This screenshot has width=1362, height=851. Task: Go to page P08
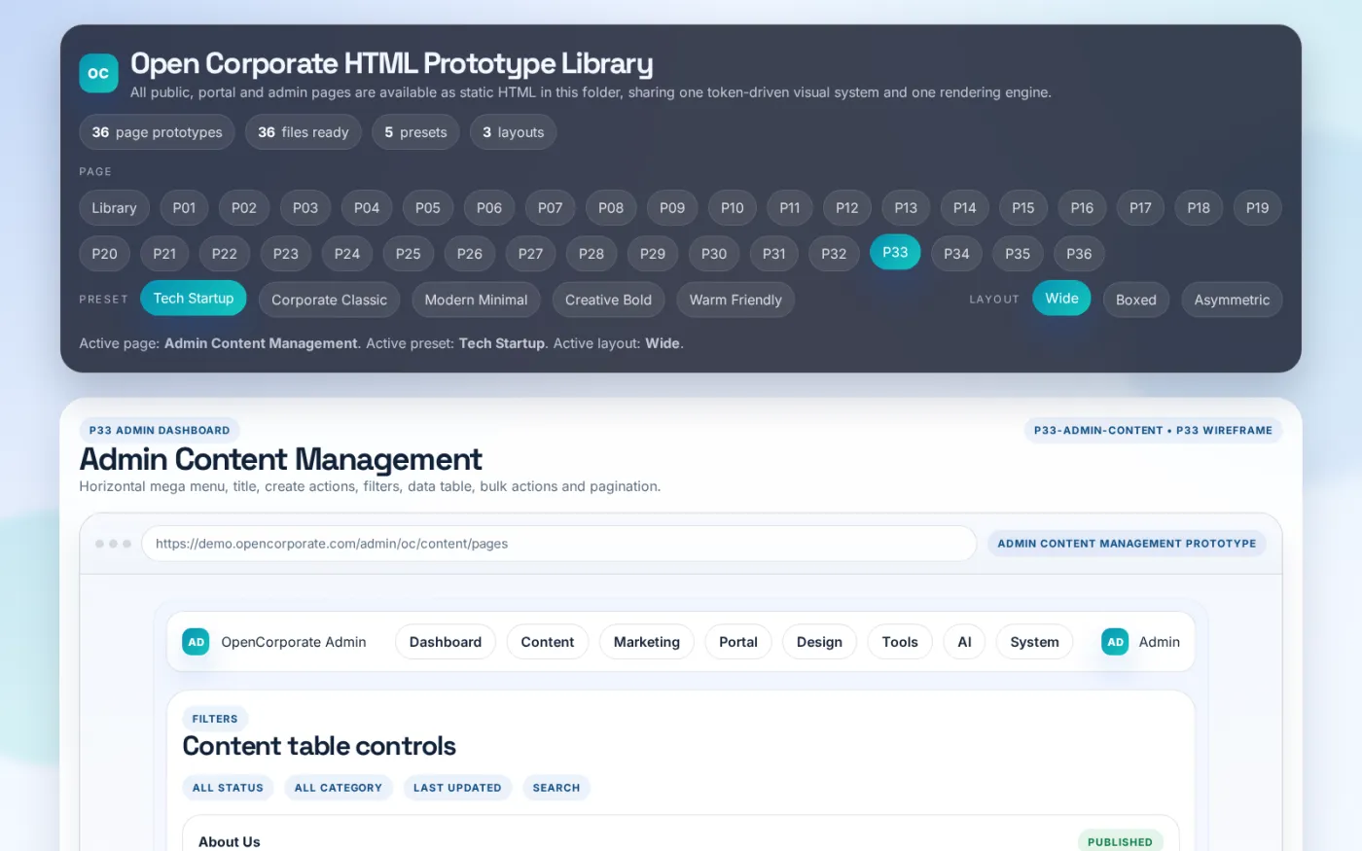point(611,207)
